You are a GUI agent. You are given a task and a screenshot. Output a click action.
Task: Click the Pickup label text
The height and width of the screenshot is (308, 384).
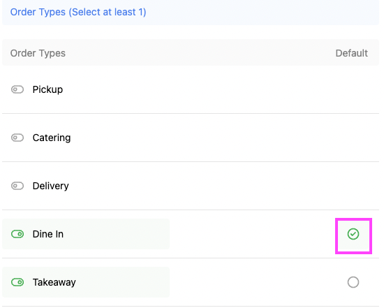coord(47,89)
